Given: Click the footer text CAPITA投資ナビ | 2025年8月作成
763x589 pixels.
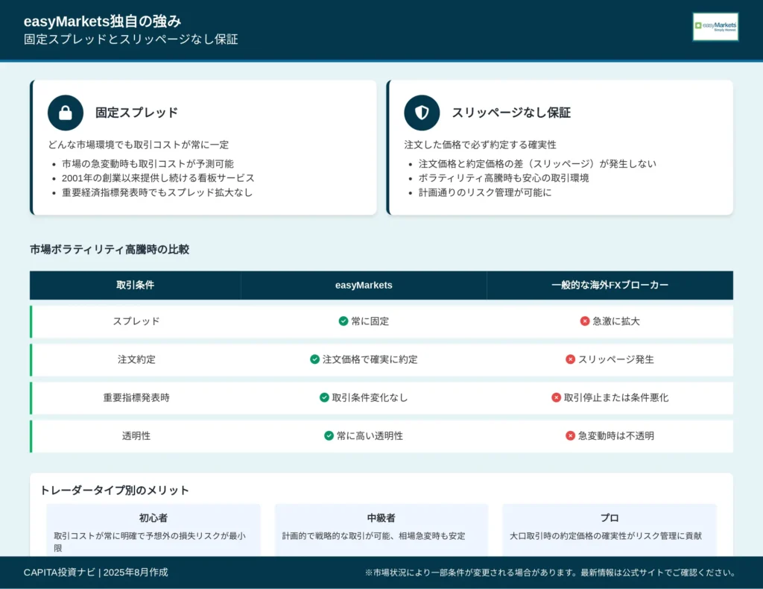Looking at the screenshot, I should (96, 573).
